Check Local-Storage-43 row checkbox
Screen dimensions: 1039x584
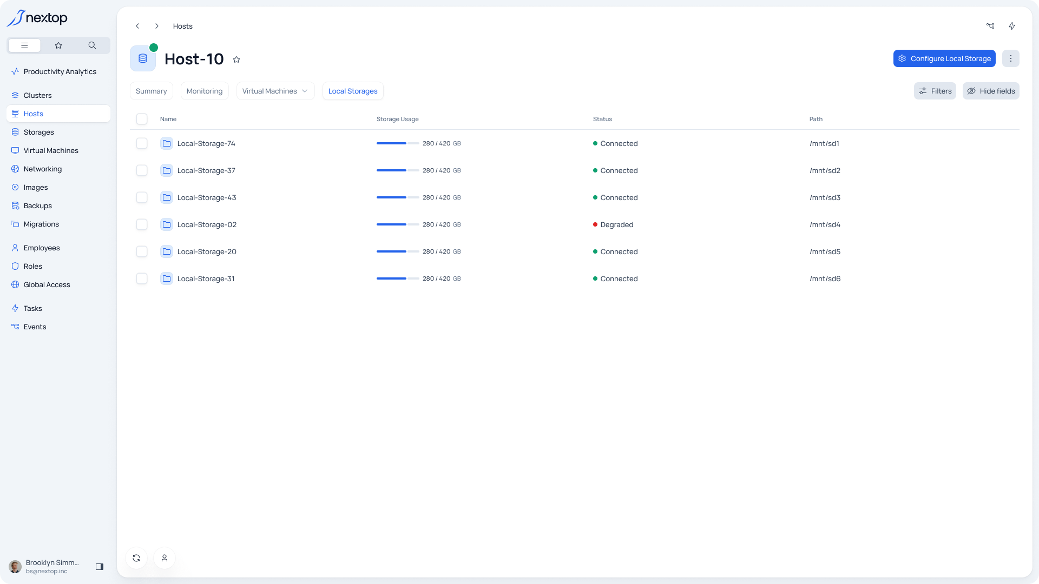(142, 197)
